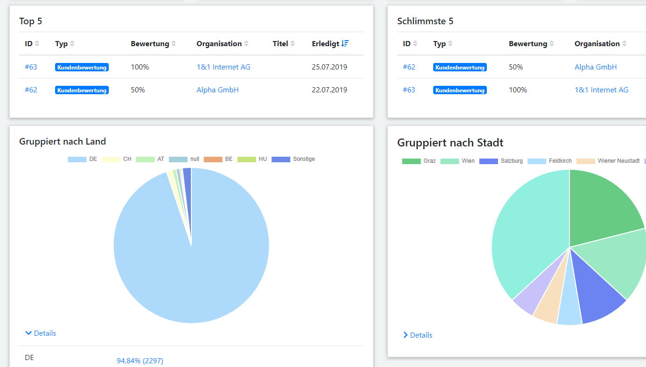
Task: Click the 100% rating in Schlimmste 5
Action: point(518,90)
